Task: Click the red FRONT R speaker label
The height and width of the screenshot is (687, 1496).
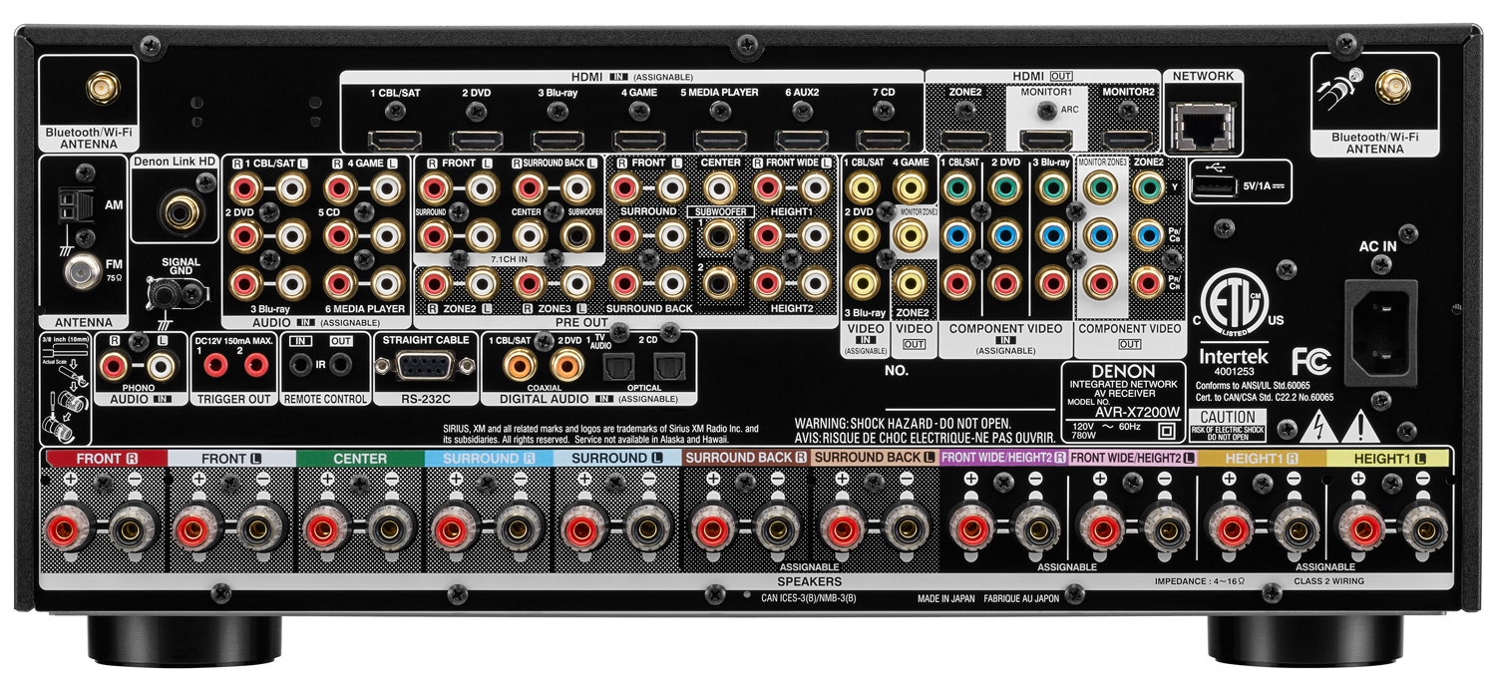Action: click(104, 459)
